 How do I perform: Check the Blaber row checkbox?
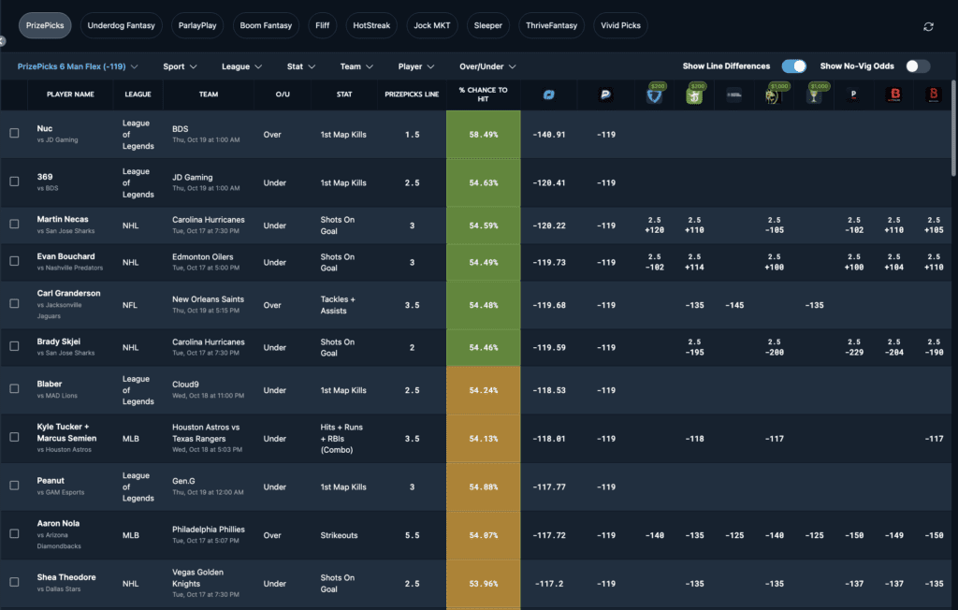14,389
